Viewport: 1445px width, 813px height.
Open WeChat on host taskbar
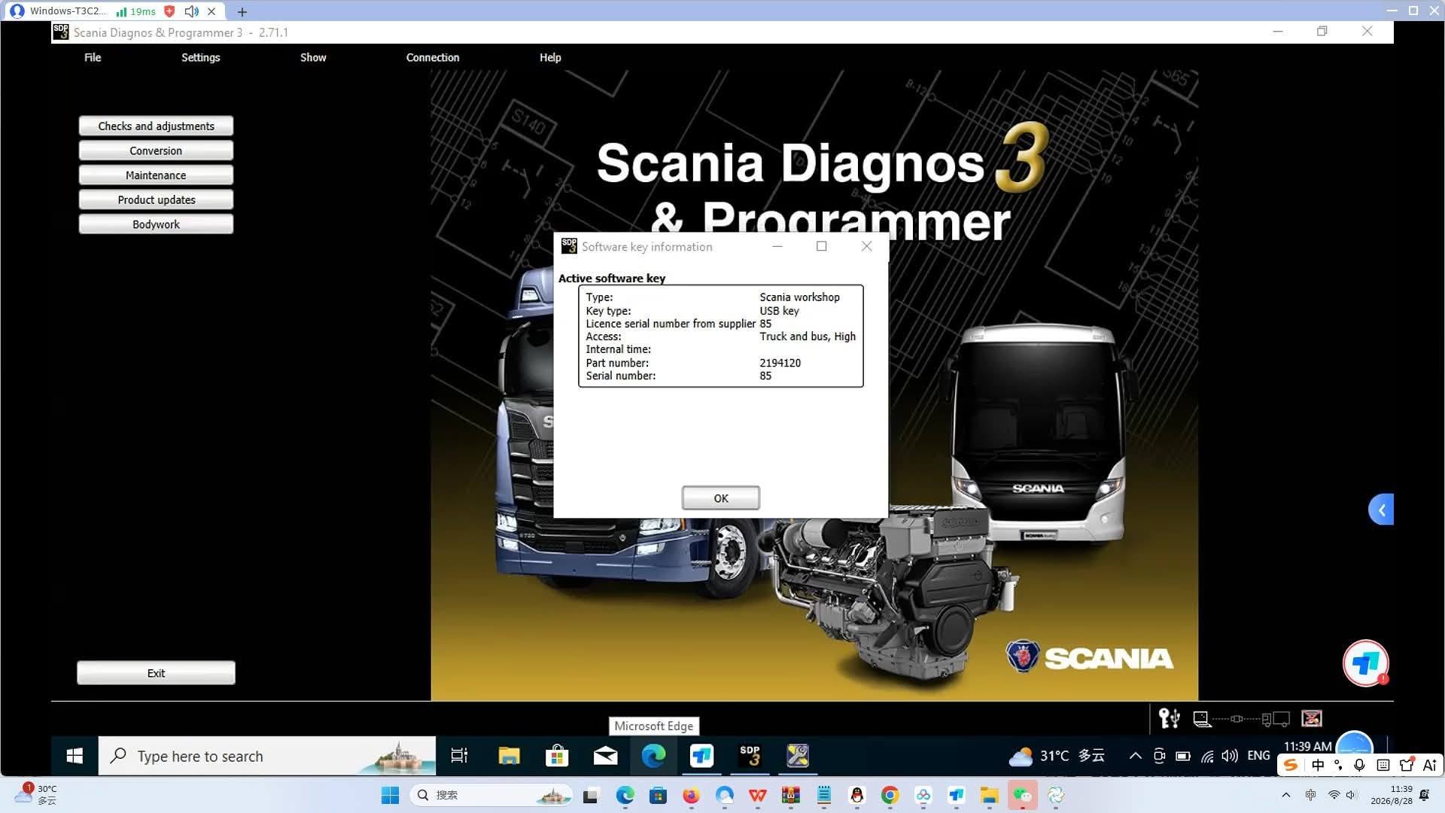pos(1022,795)
